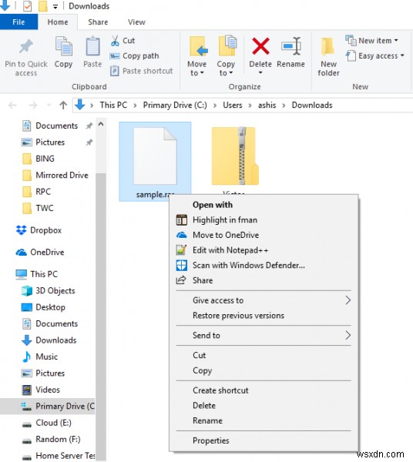Open the New item dropdown
The height and width of the screenshot is (462, 413).
[372, 40]
